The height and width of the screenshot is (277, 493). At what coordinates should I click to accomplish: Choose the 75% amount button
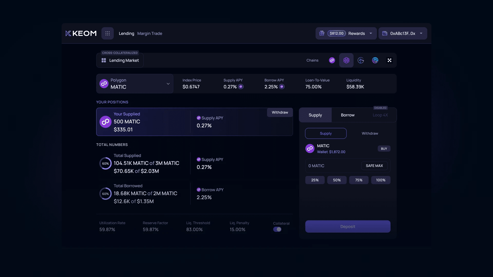(359, 180)
